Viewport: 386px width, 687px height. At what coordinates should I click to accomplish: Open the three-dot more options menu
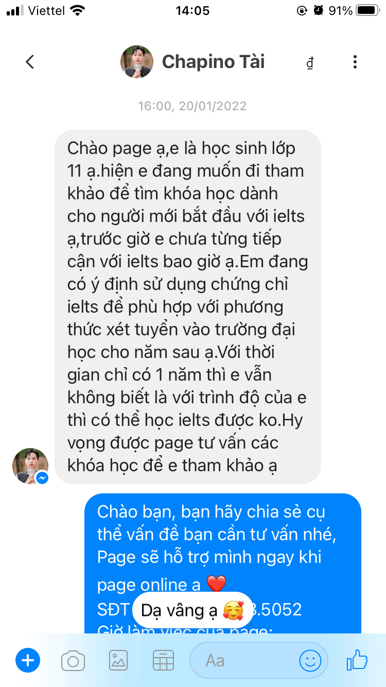tap(355, 62)
